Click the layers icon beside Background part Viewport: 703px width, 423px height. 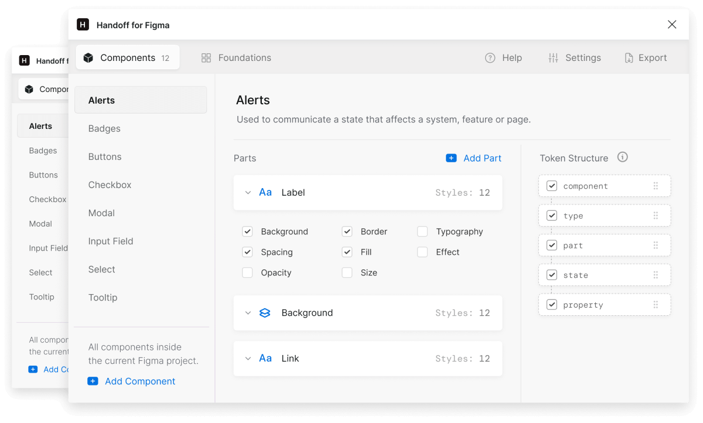(265, 313)
